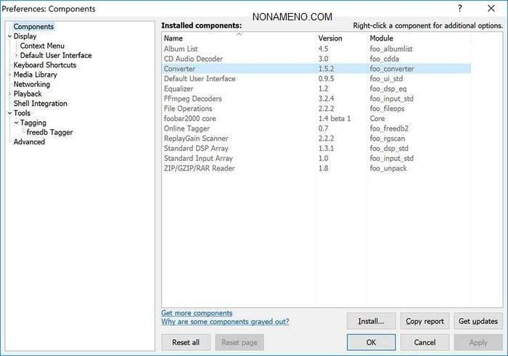Open the Get more components link

(x=197, y=313)
